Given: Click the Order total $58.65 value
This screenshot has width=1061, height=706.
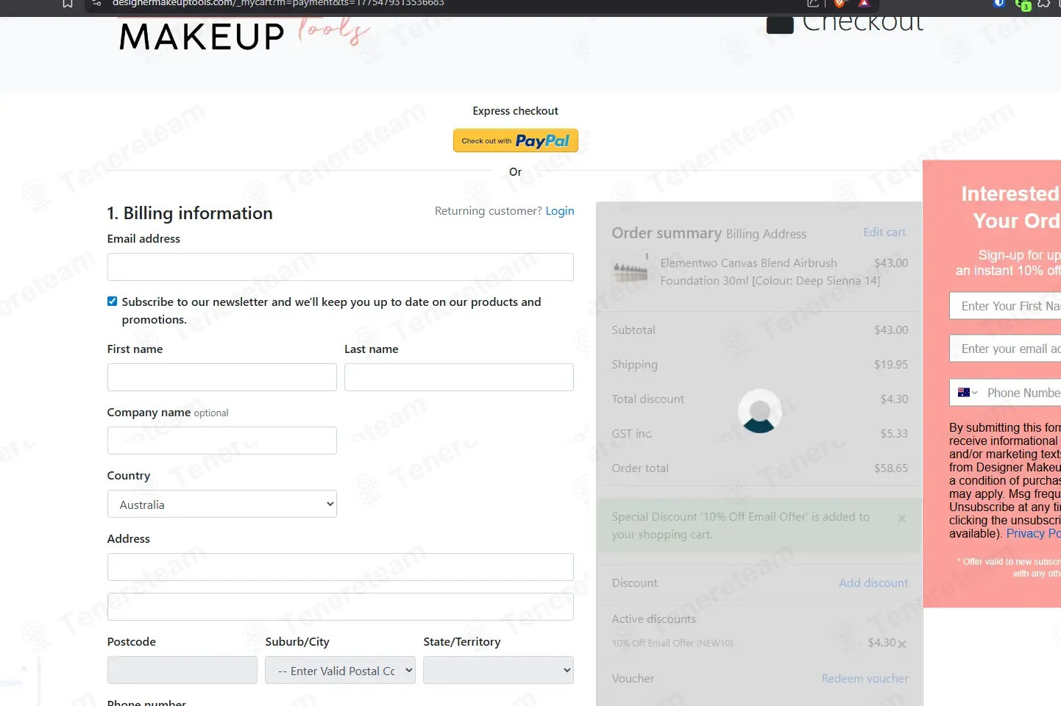Looking at the screenshot, I should [891, 468].
